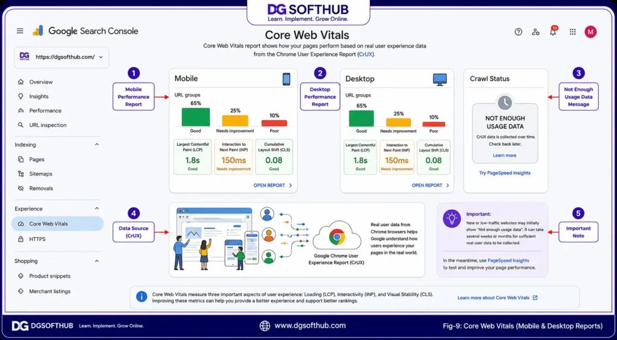The height and width of the screenshot is (340, 617).
Task: Click the Mobile CLS 0.08 metric card
Action: pyautogui.click(x=274, y=157)
